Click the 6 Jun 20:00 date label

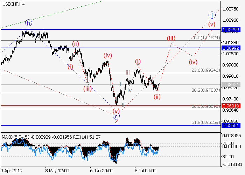point(102,170)
